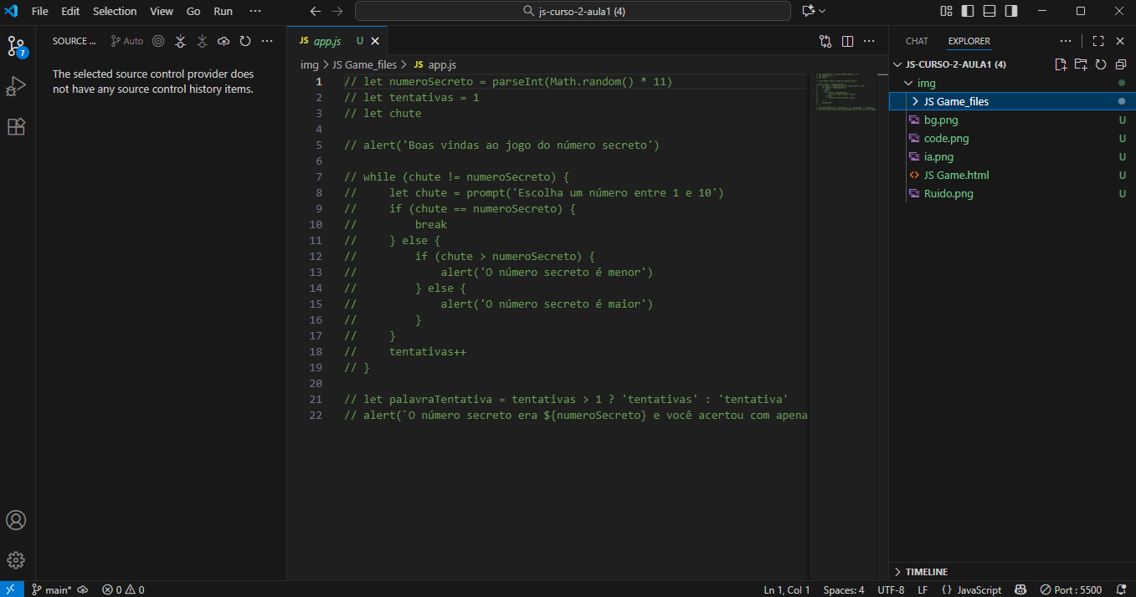Click the New Folder icon in Explorer
Viewport: 1136px width, 597px height.
tap(1081, 64)
